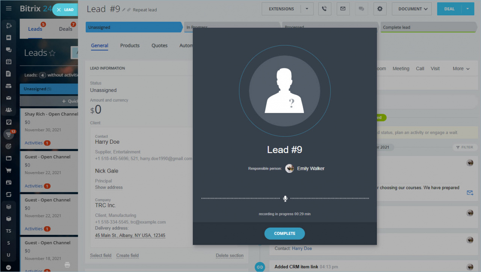481x272 pixels.
Task: Switch to the General tab
Action: coord(100,45)
